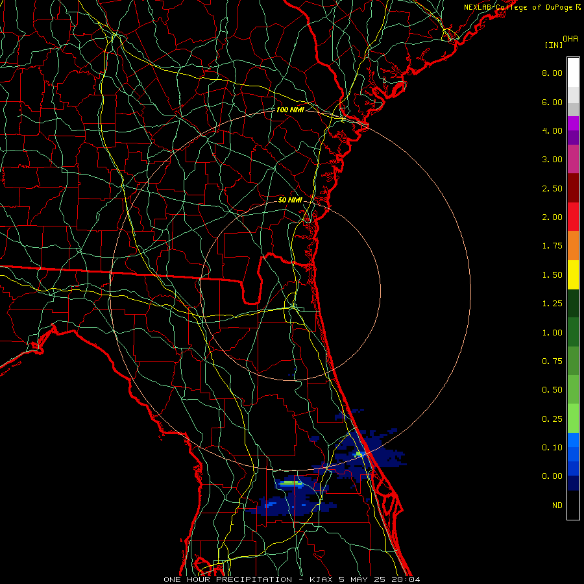The height and width of the screenshot is (584, 584).
Task: Click the "ONE HOUR PRECIPITATION" title text
Action: point(228,579)
